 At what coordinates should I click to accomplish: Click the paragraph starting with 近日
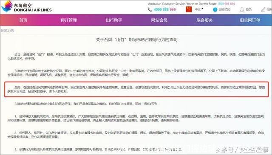click(x=136, y=56)
